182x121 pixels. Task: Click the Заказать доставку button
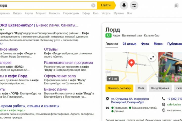[x=119, y=88]
